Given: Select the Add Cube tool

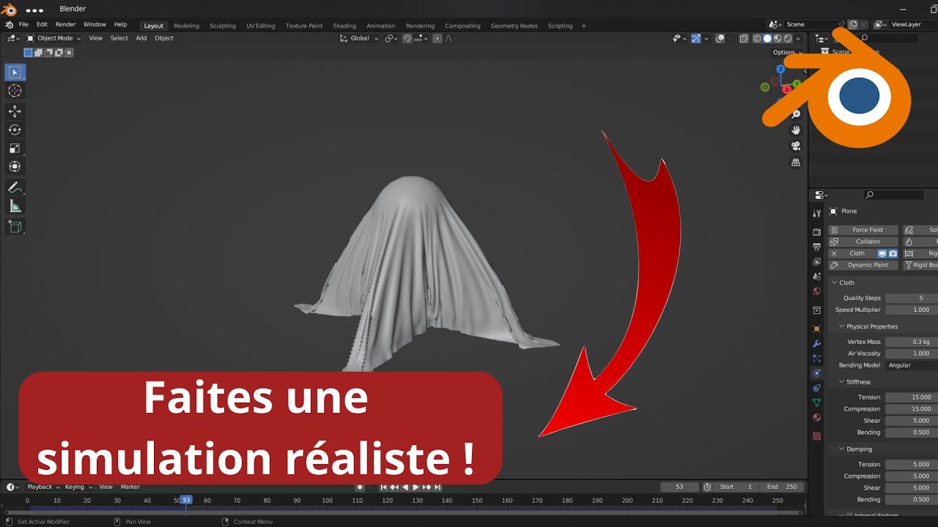Looking at the screenshot, I should [x=15, y=226].
